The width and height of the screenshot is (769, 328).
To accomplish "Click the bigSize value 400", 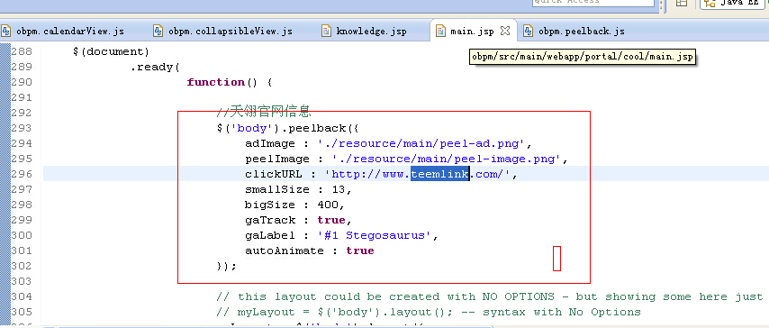I will coord(328,205).
